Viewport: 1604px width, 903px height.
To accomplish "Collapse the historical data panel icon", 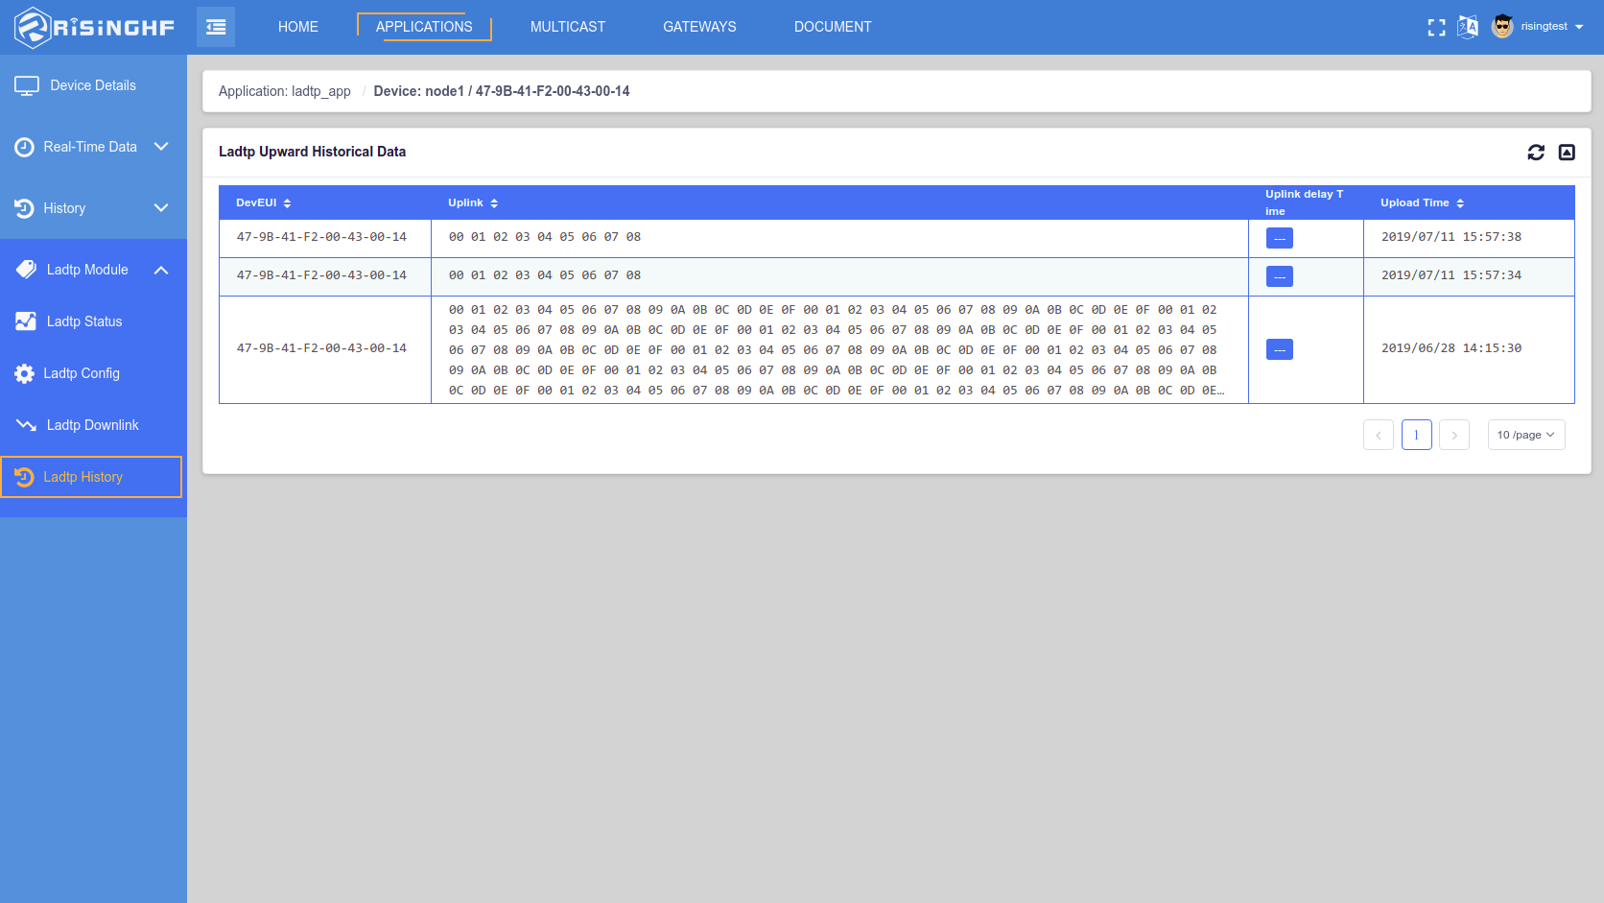I will pos(1567,153).
